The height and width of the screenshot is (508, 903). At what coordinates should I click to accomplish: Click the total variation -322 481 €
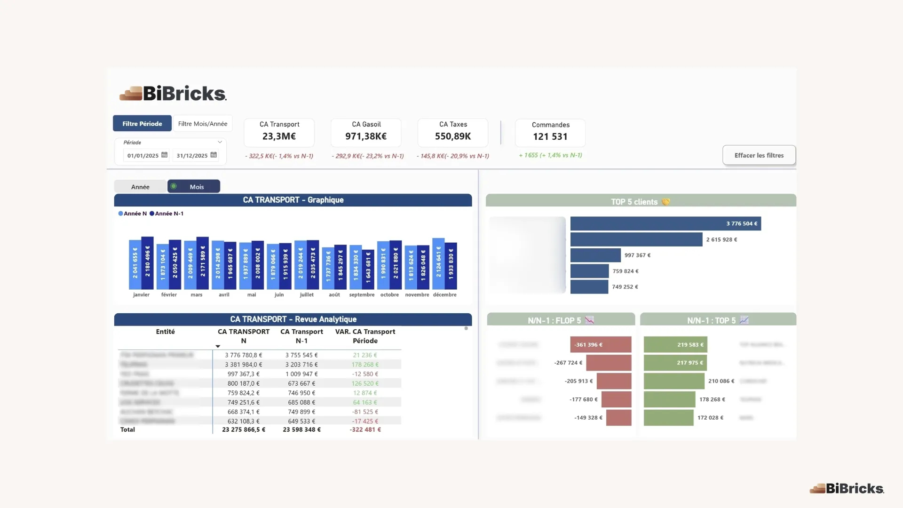pos(365,429)
